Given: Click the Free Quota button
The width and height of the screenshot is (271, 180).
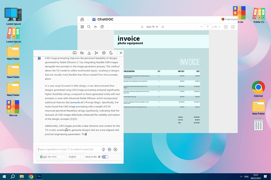Looking at the screenshot, I should [x=230, y=19].
